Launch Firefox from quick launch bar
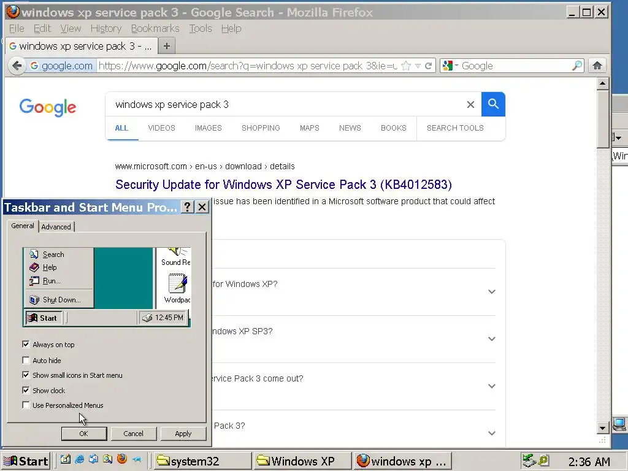Viewport: 628px width, 471px height. pyautogui.click(x=122, y=459)
